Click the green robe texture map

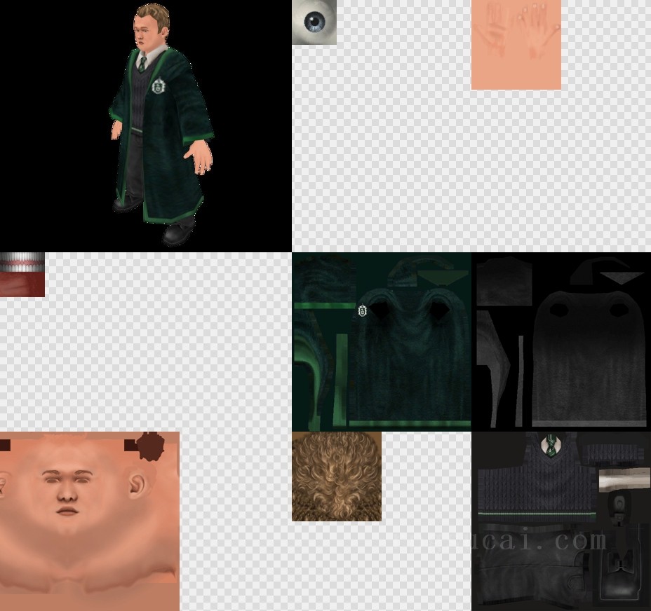pos(382,342)
